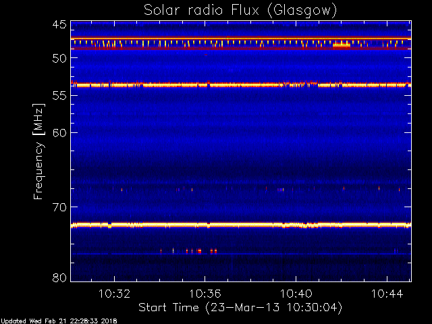The width and height of the screenshot is (432, 324).
Task: Click the wide bright burst near 10:42 at 48 MHz
Action: (342, 45)
